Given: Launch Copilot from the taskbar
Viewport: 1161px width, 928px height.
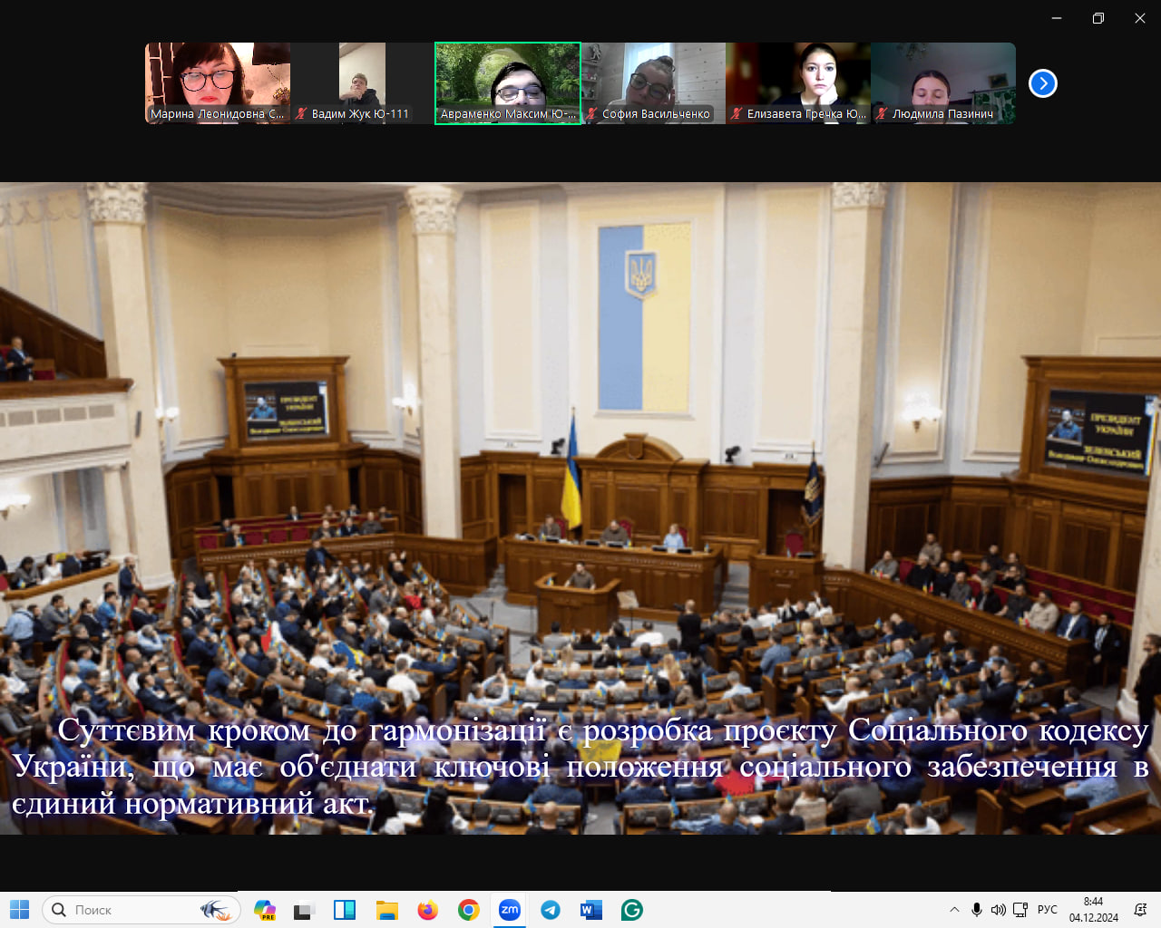Looking at the screenshot, I should click(x=265, y=910).
